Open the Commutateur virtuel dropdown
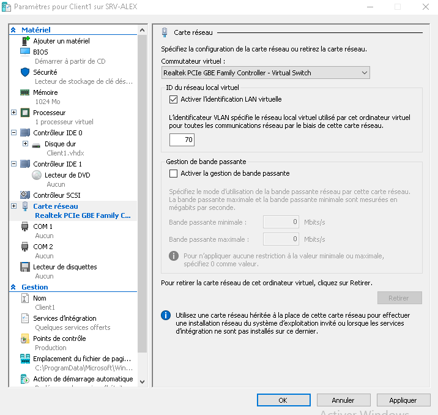 click(x=265, y=73)
